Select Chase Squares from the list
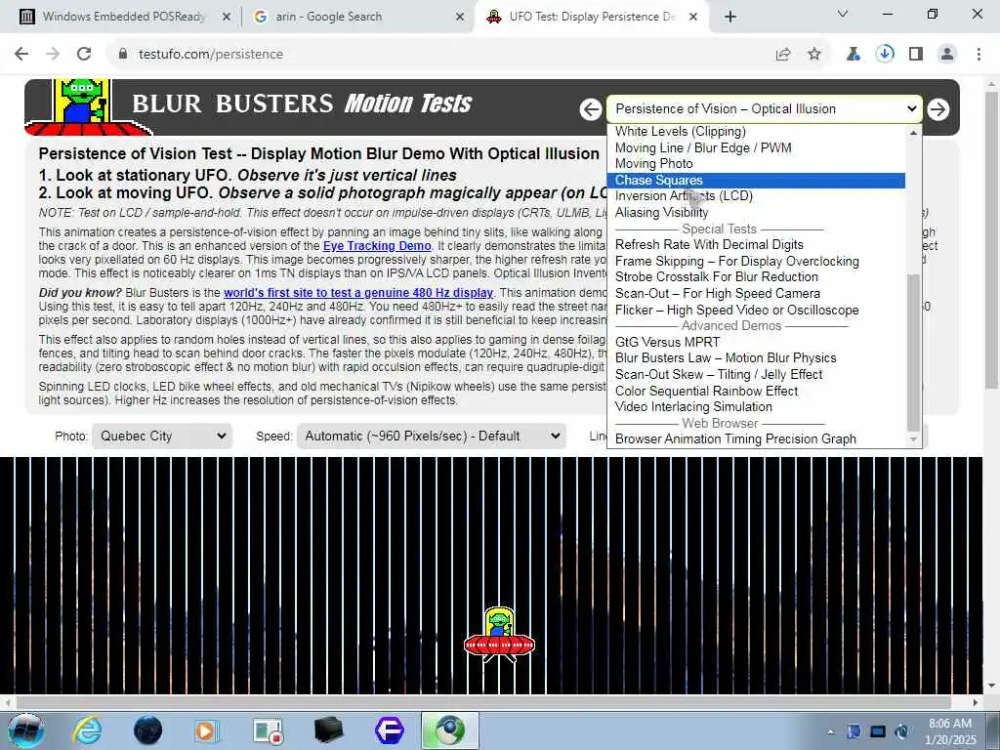Image resolution: width=1000 pixels, height=750 pixels. click(756, 181)
